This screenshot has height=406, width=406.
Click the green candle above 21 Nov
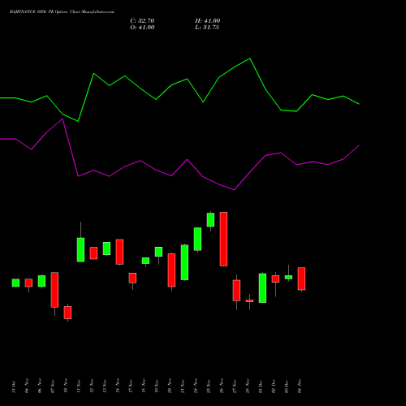184,262
